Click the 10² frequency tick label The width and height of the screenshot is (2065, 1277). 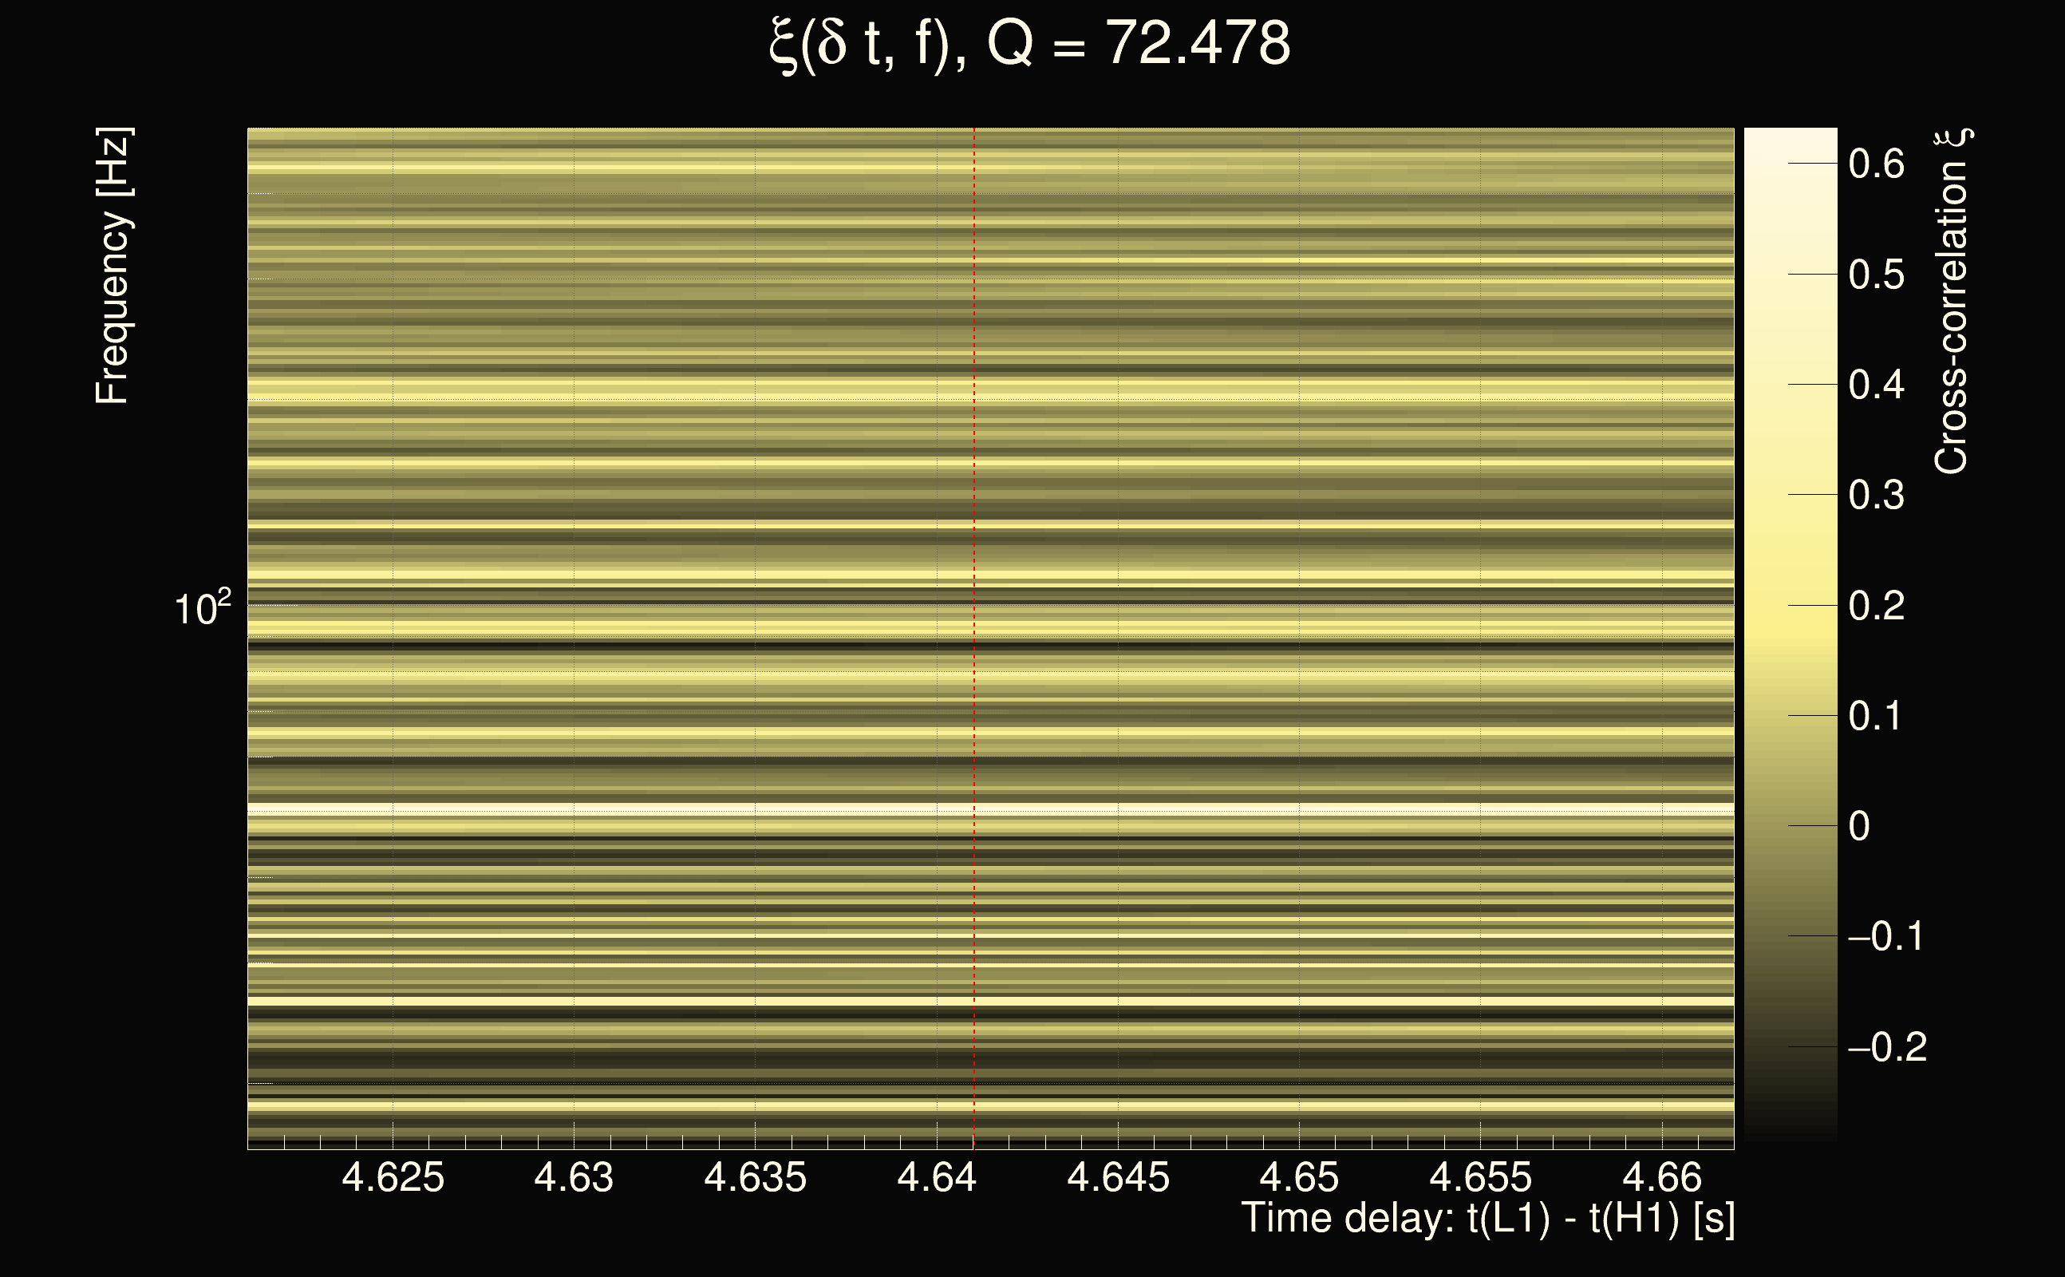tap(202, 608)
